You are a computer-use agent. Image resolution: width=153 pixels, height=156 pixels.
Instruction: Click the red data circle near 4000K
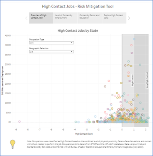pyautogui.click(x=131, y=45)
